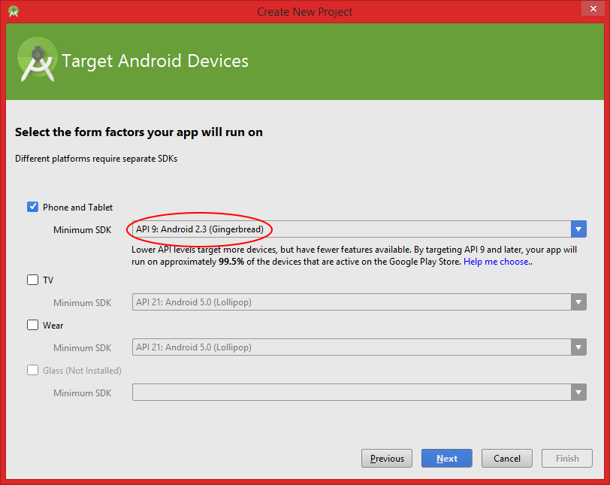The height and width of the screenshot is (485, 610).
Task: Enable the TV form factor checkbox
Action: pyautogui.click(x=33, y=280)
